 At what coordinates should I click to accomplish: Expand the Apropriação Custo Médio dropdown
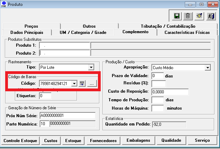point(207,67)
